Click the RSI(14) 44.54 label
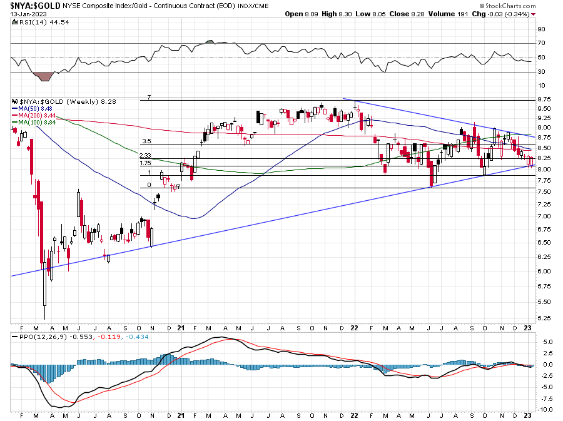The image size is (563, 421). coord(43,22)
